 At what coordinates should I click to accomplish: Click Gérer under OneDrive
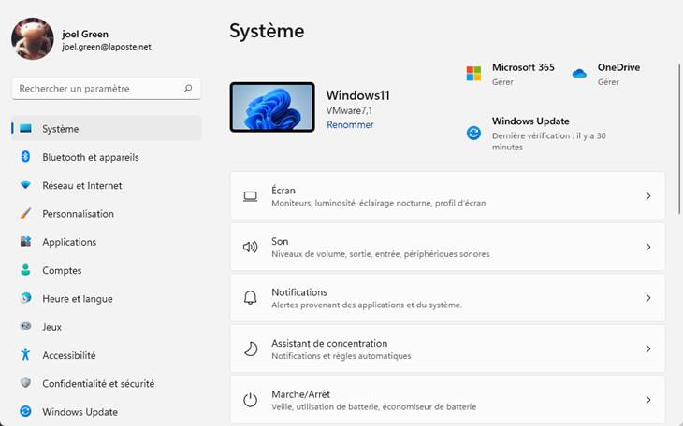[x=608, y=82]
